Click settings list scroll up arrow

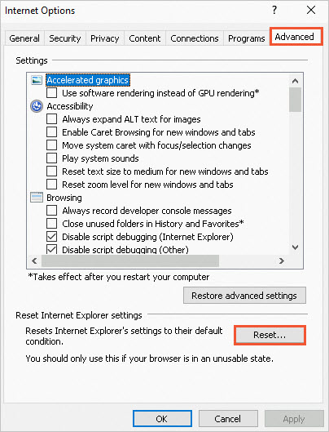pos(295,81)
